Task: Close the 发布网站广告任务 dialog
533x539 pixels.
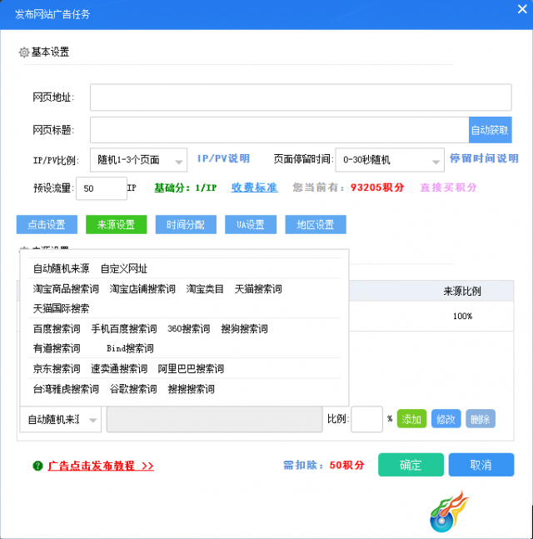Action: coord(522,9)
